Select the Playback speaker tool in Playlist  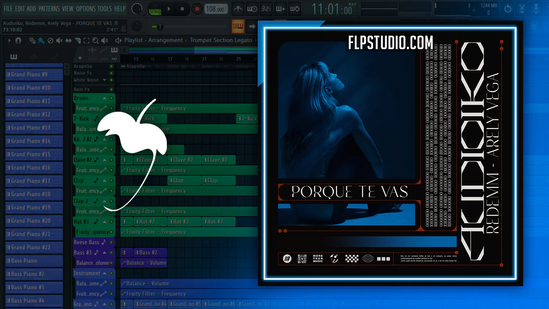[105, 40]
